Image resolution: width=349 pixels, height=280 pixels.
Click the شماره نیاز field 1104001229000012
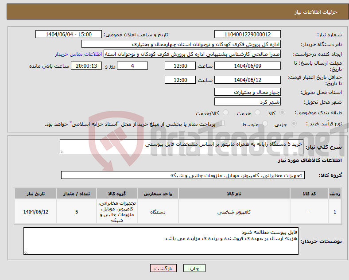point(247,34)
